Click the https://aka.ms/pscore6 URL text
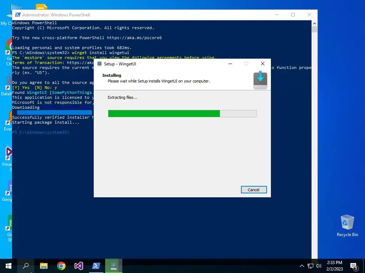This screenshot has width=365, height=273. 134,38
